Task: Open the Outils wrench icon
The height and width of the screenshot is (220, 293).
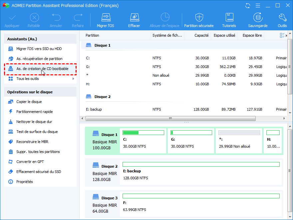Action: click(282, 18)
